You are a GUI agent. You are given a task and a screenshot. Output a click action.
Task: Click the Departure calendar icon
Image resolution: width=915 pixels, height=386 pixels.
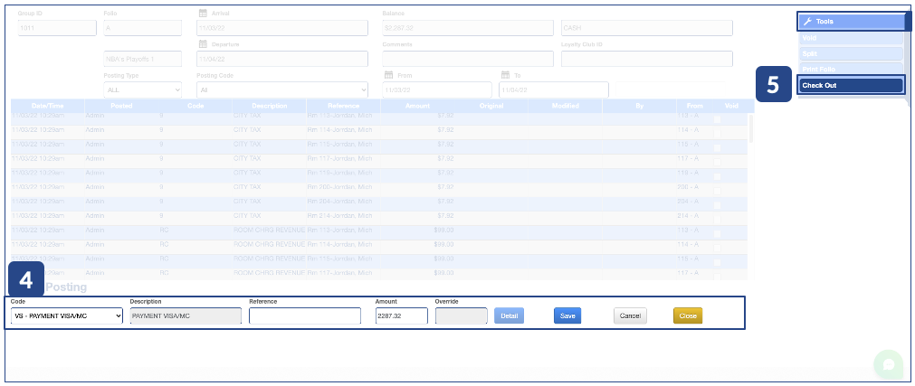[x=203, y=43]
